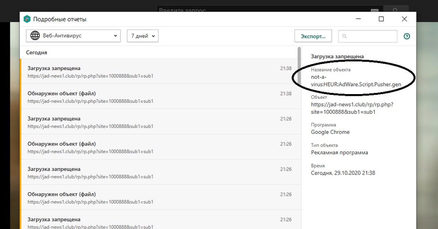Viewport: 438px width, 229px height.
Task: Maximize the Подробные отчеты window
Action: pos(381,19)
